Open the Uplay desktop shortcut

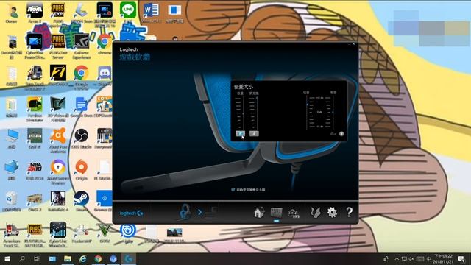pyautogui.click(x=128, y=233)
